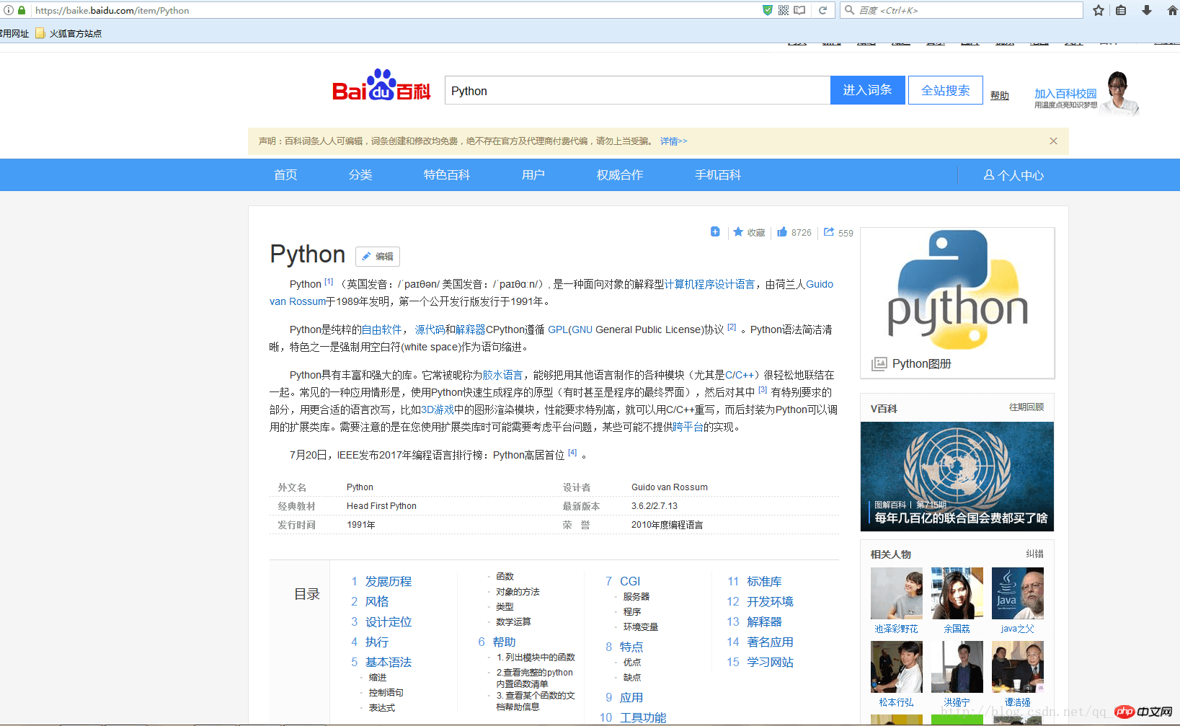Open 谭浩强 person thumbnail
1180x726 pixels.
click(x=1018, y=667)
